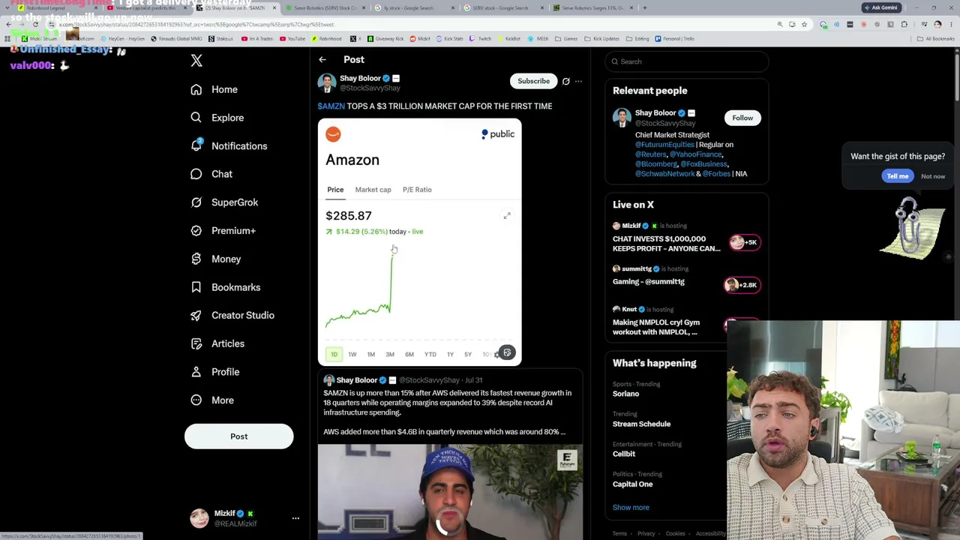Select the Price tab on the Amazon card
Screen dimensions: 960x540
coord(335,190)
